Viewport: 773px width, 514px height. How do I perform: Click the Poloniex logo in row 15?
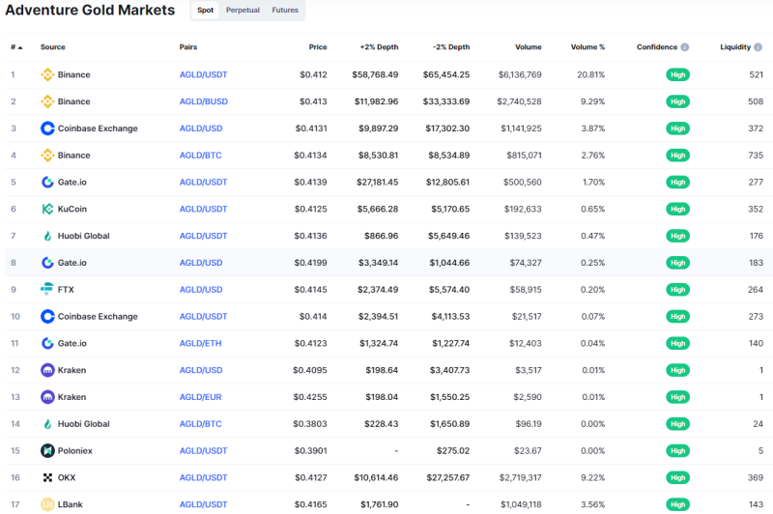pyautogui.click(x=47, y=450)
